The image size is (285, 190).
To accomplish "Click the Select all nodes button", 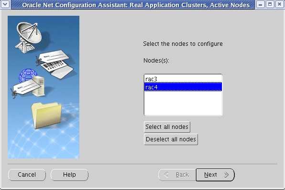I will click(x=167, y=127).
